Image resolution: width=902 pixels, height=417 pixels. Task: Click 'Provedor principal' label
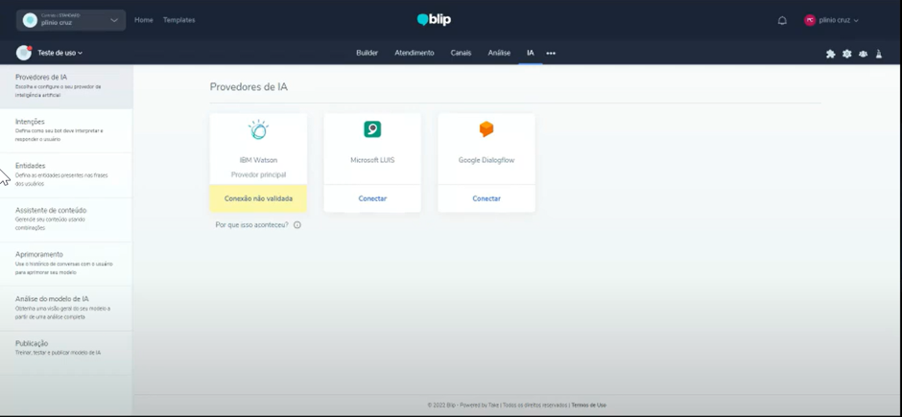tap(258, 174)
